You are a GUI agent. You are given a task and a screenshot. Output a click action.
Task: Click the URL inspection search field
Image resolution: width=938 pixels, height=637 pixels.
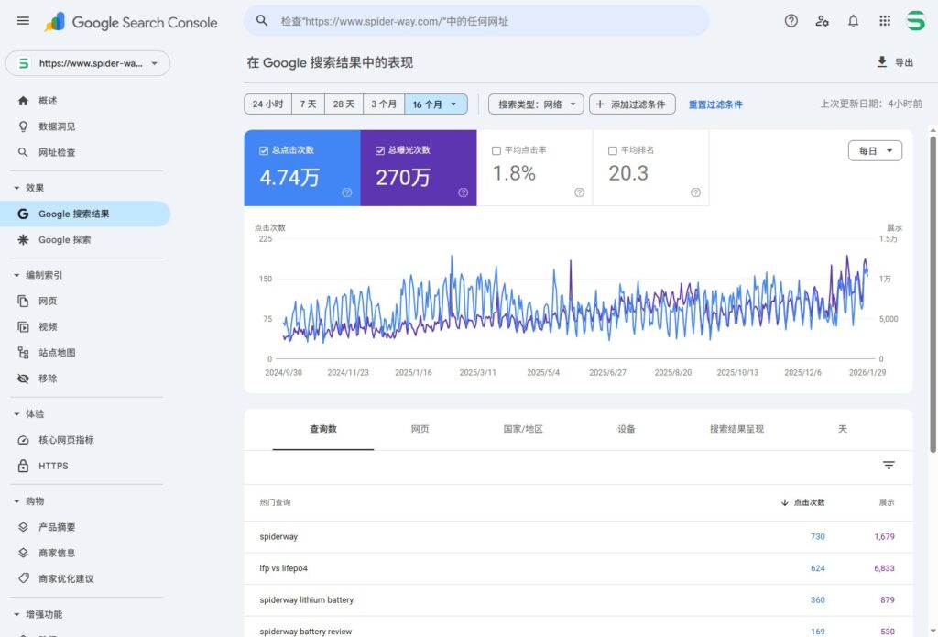coord(476,21)
